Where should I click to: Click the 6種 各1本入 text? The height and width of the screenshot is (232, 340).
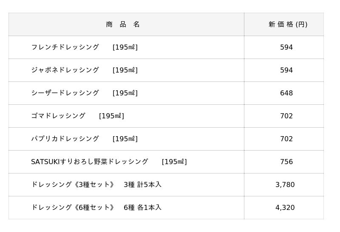142,208
